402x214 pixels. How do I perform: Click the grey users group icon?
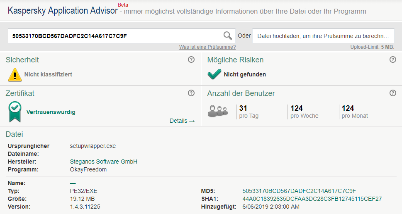(218, 111)
